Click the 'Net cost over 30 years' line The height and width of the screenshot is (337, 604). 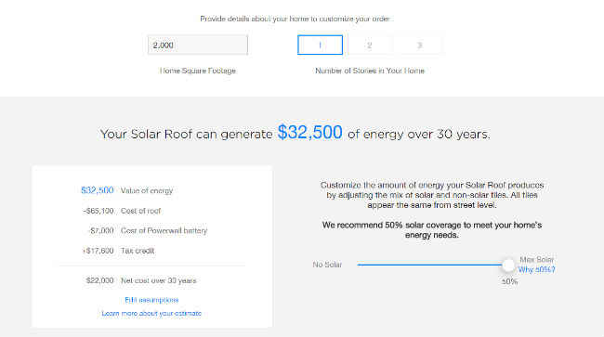(x=141, y=280)
